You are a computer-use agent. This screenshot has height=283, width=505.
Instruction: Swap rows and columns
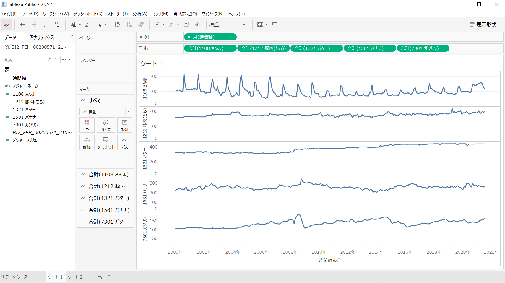tap(118, 25)
